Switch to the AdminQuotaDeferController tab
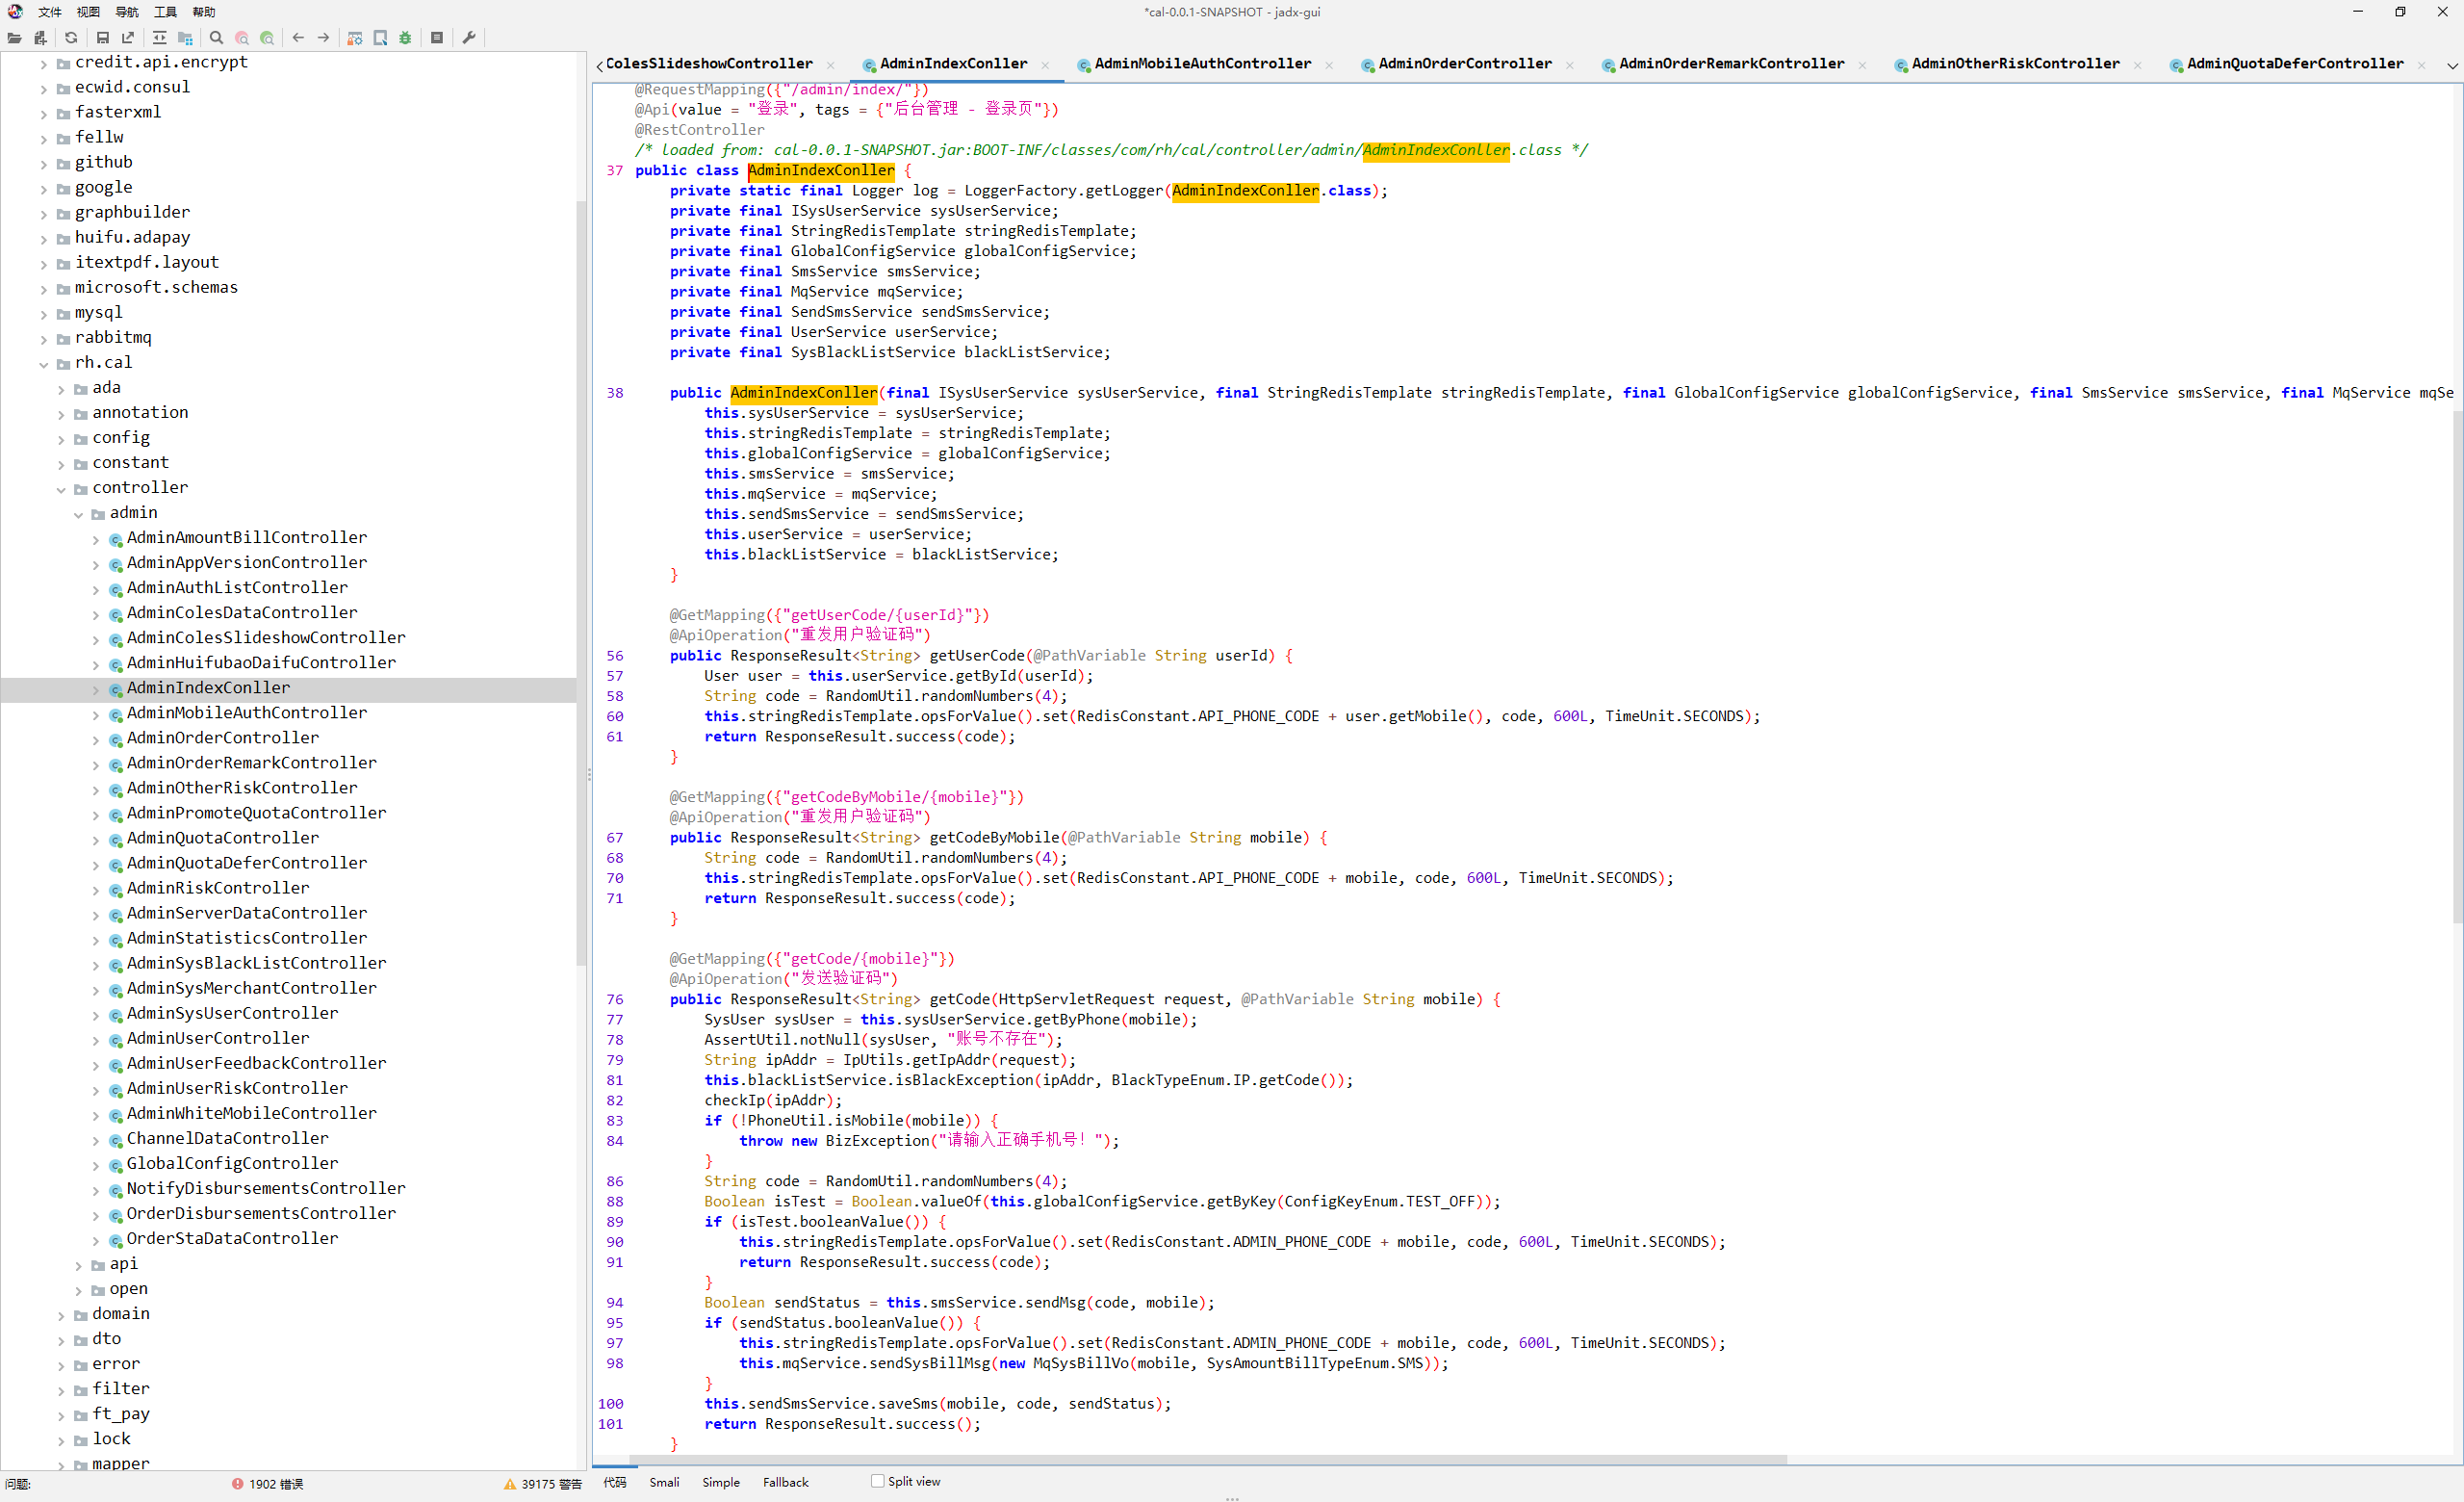The width and height of the screenshot is (2464, 1502). click(2295, 64)
